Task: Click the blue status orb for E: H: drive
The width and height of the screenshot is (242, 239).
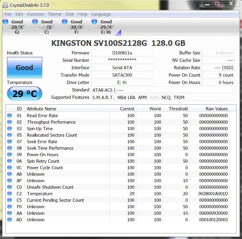Action: click(94, 21)
